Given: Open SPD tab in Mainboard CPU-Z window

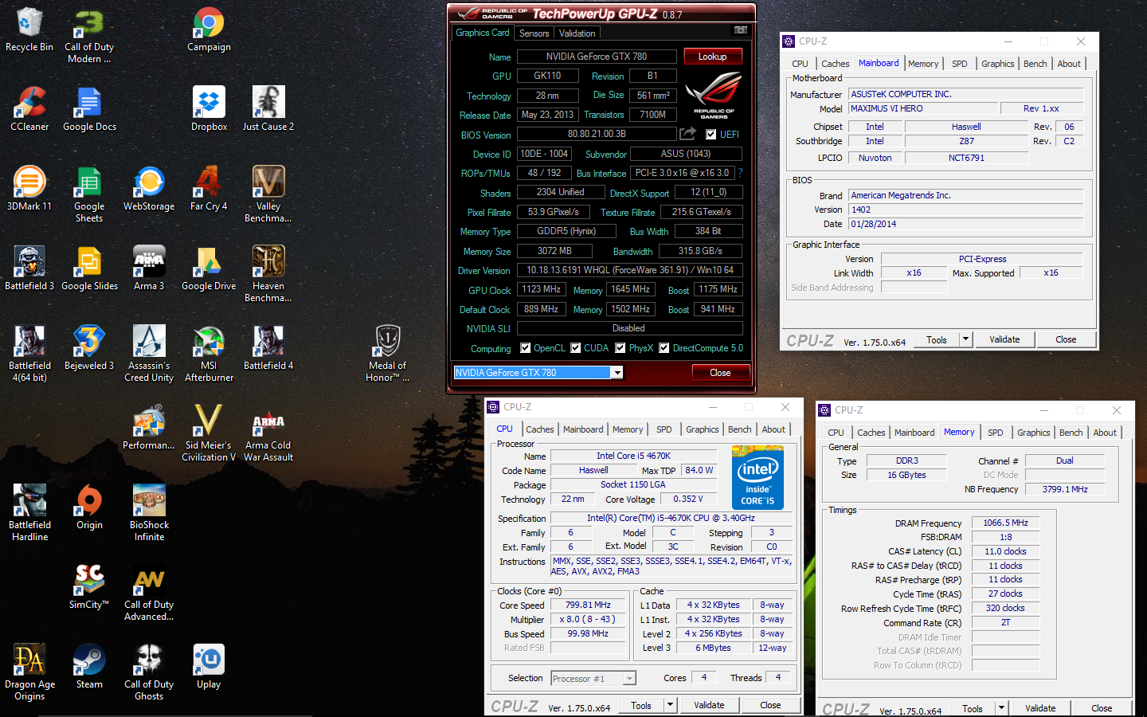Looking at the screenshot, I should pos(959,64).
